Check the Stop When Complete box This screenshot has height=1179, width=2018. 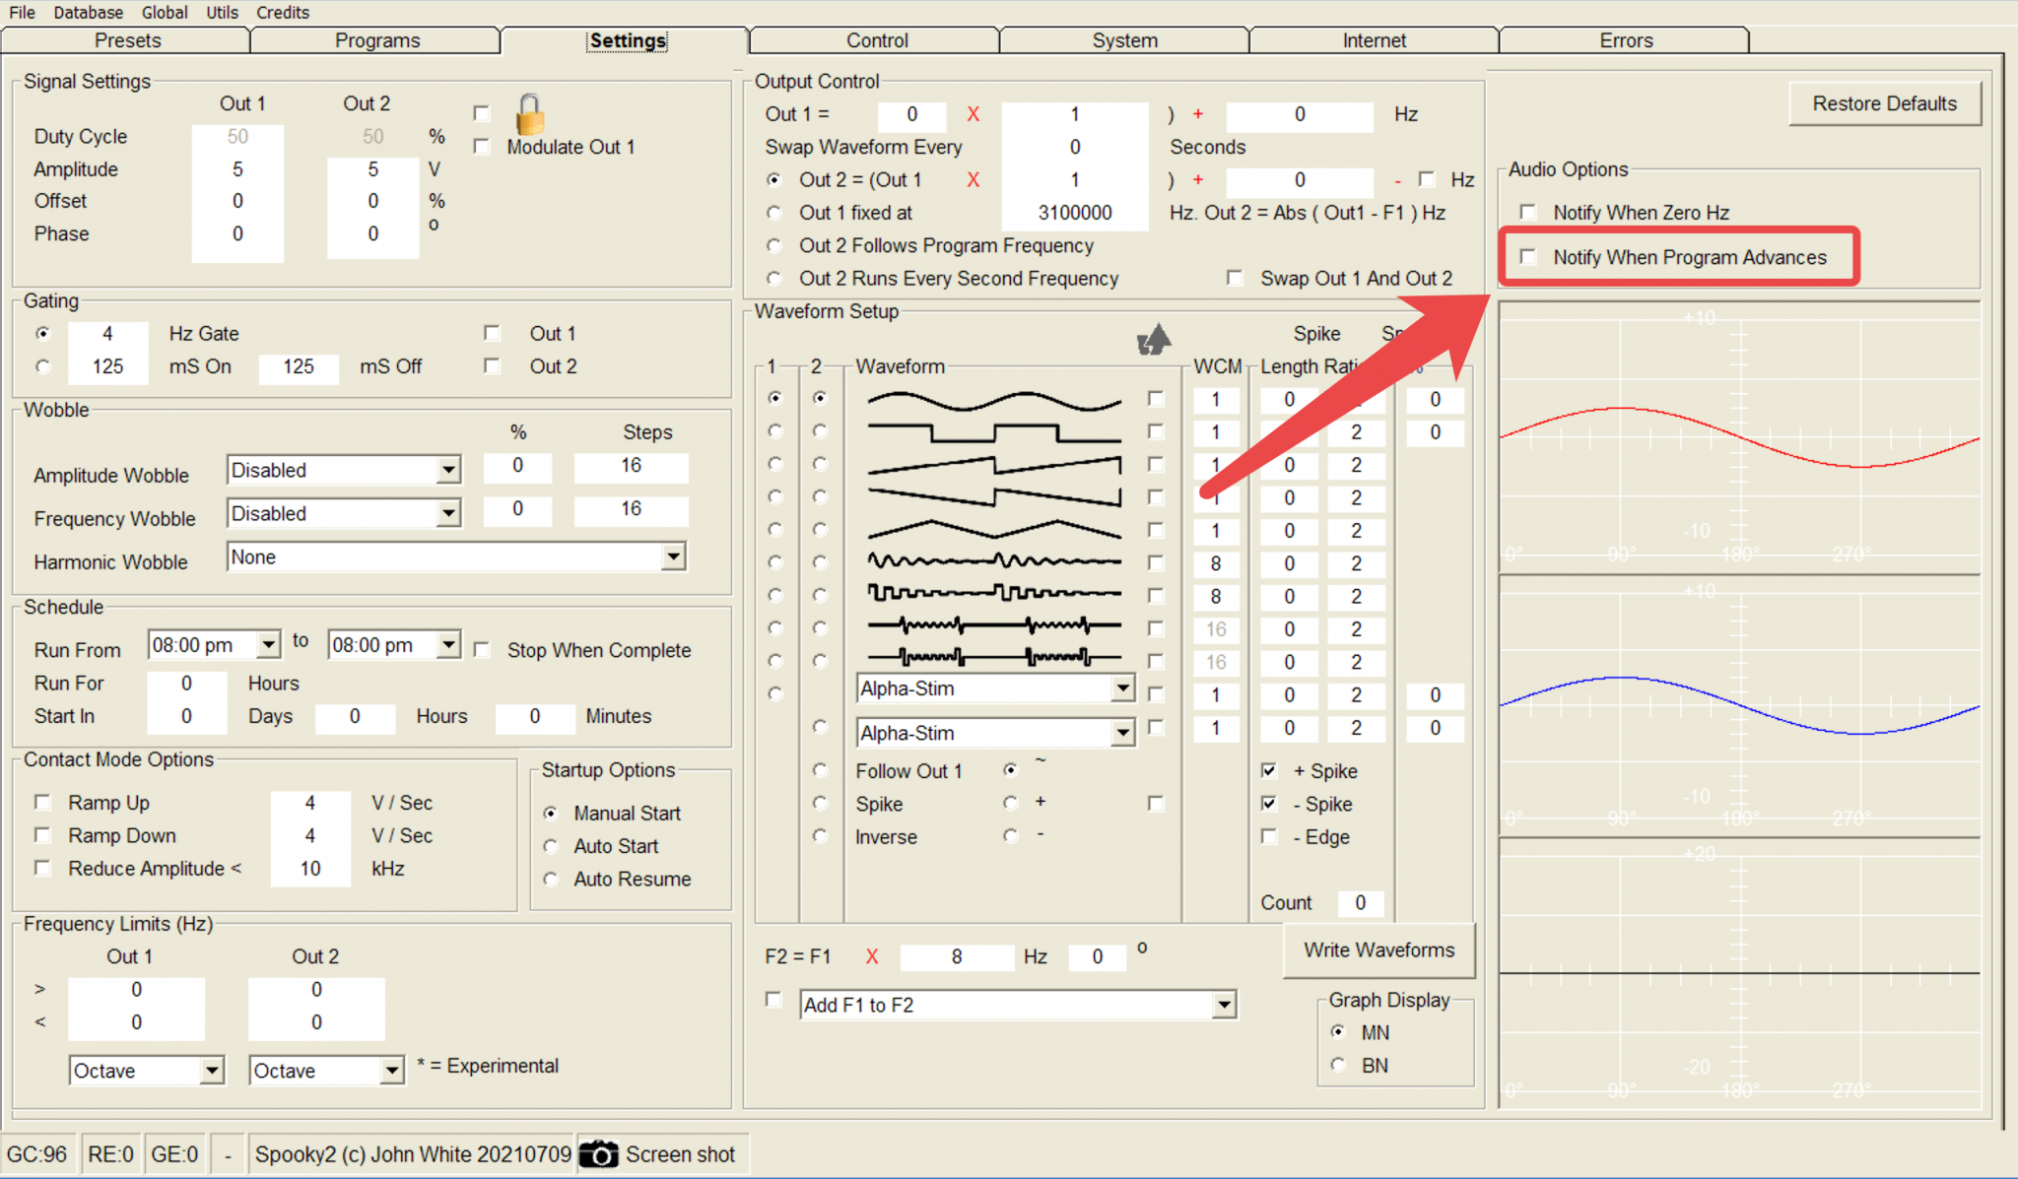coord(482,650)
